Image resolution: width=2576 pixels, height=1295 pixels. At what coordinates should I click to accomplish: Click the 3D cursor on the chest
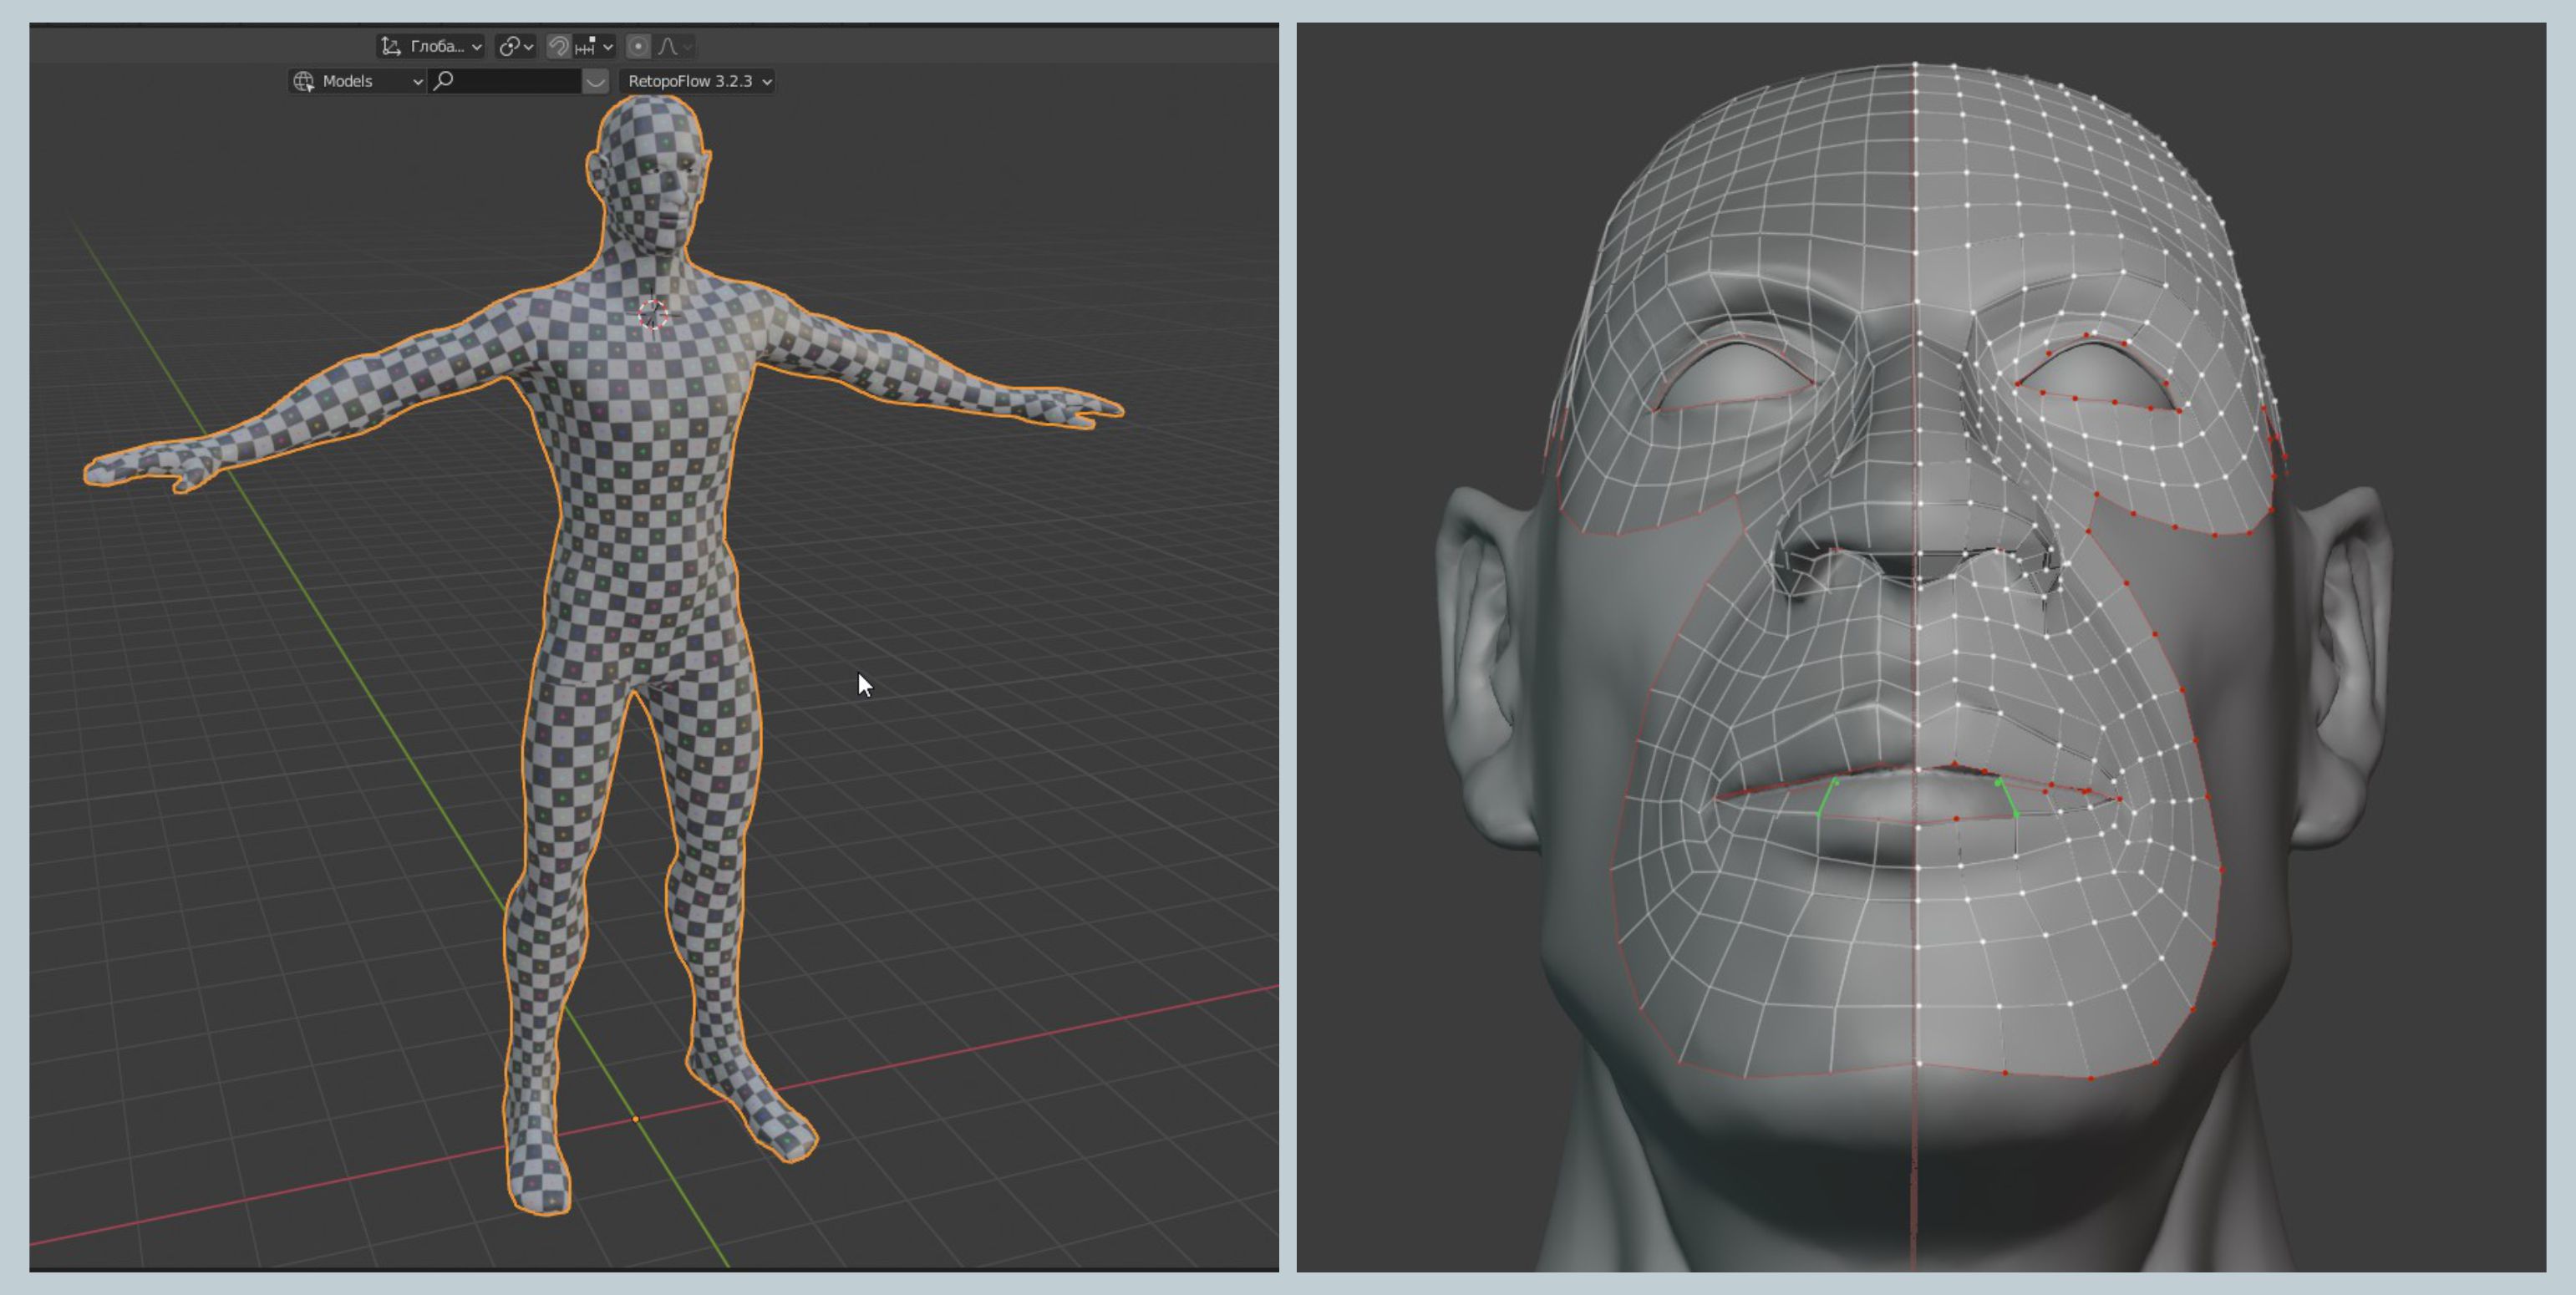point(653,314)
